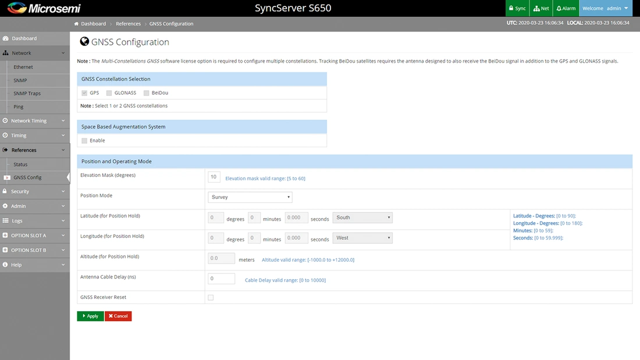Open the Longitude hemisphere West dropdown
The image size is (640, 360).
click(x=362, y=238)
